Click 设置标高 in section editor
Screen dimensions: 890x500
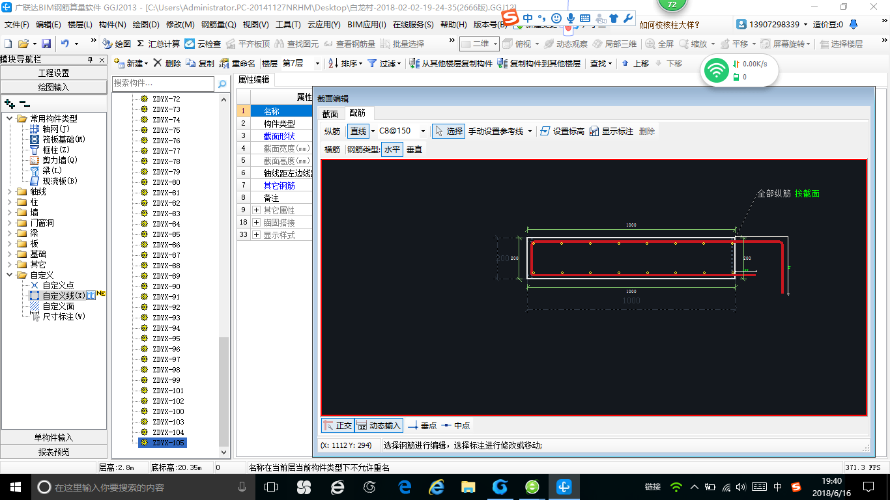coord(563,131)
